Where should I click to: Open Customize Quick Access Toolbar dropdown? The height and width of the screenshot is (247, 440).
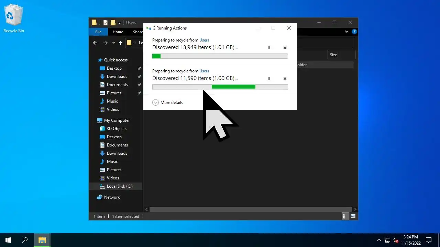[x=120, y=23]
